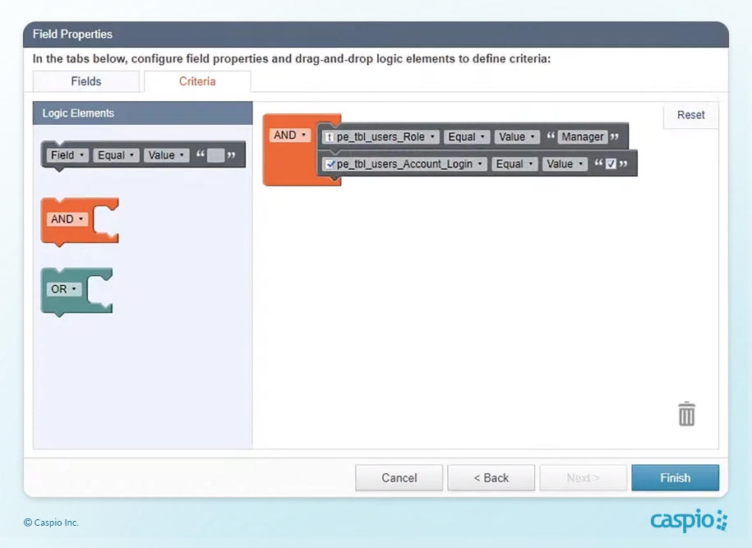Go to previous step with Back button
This screenshot has height=548, width=752.
pos(491,478)
